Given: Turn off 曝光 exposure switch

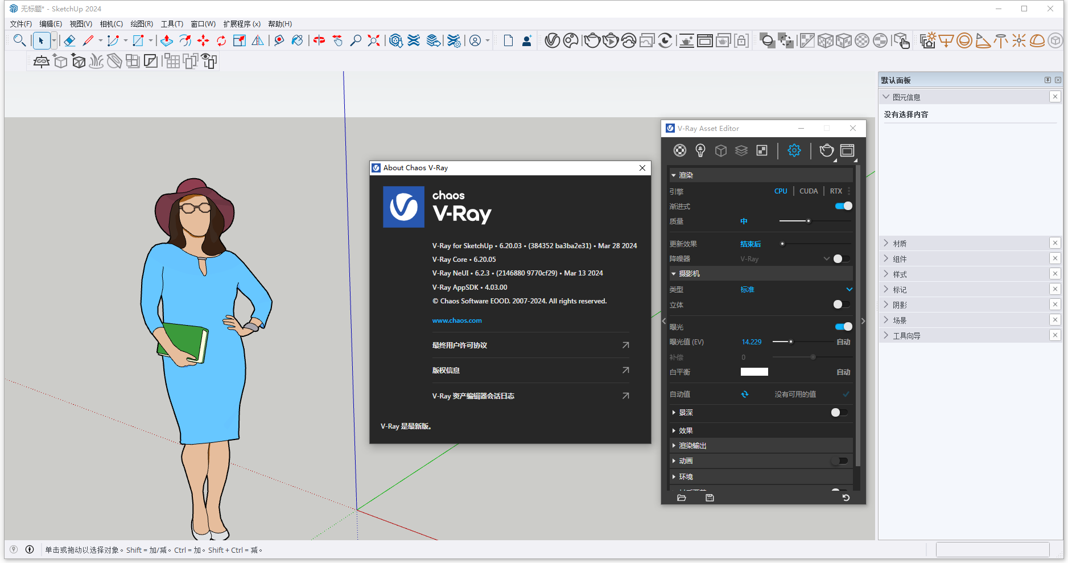Looking at the screenshot, I should [x=843, y=327].
